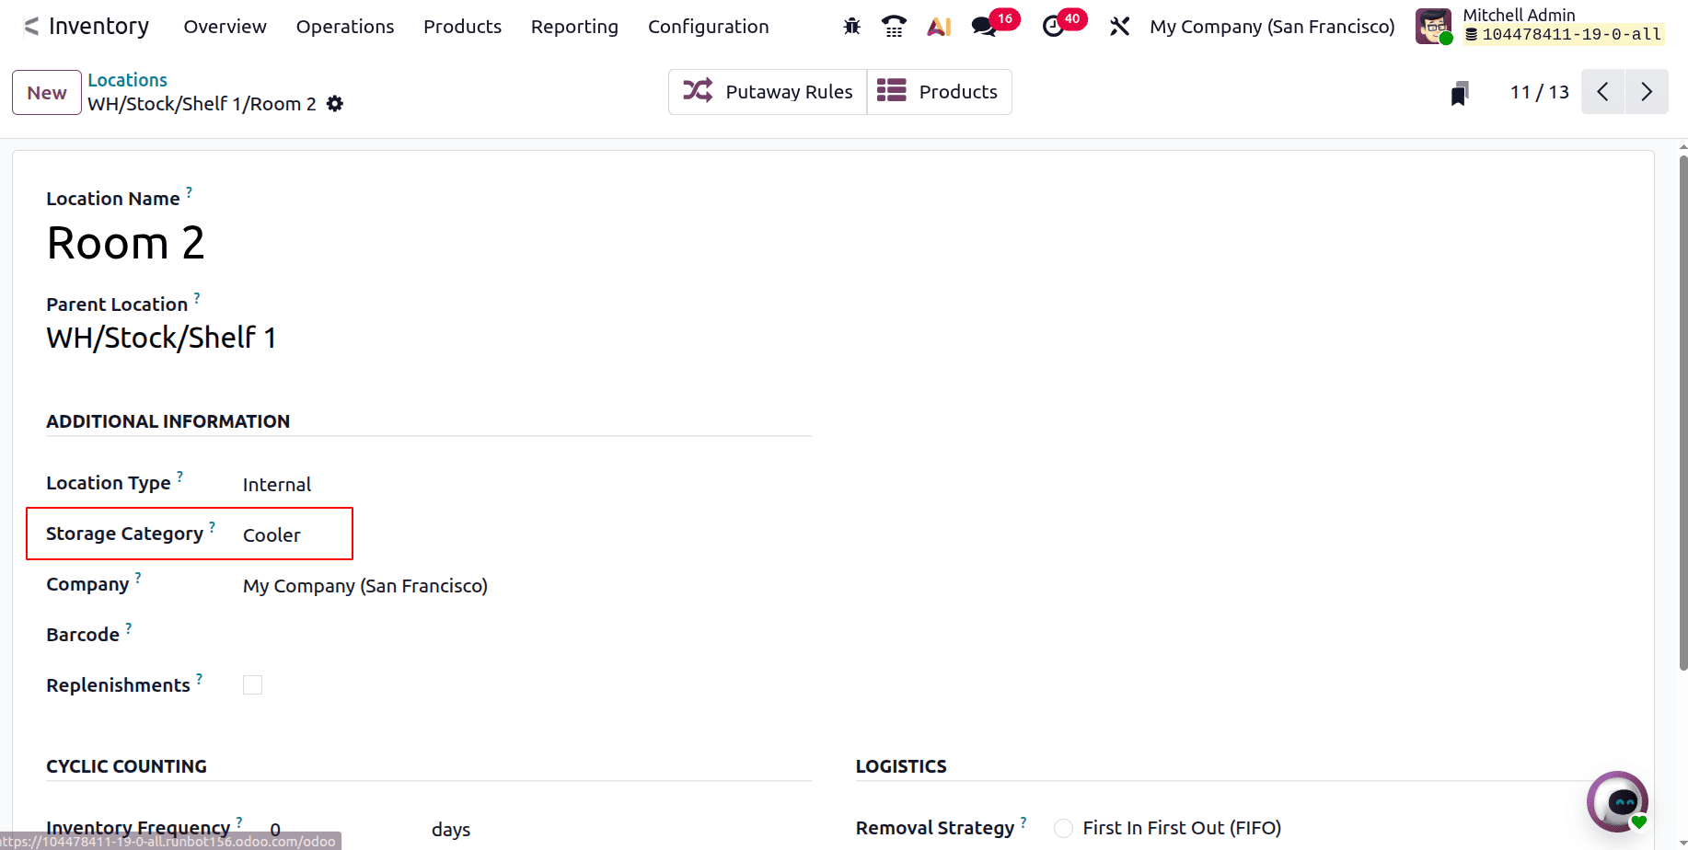Open the technical tools wrench icon

(1119, 26)
